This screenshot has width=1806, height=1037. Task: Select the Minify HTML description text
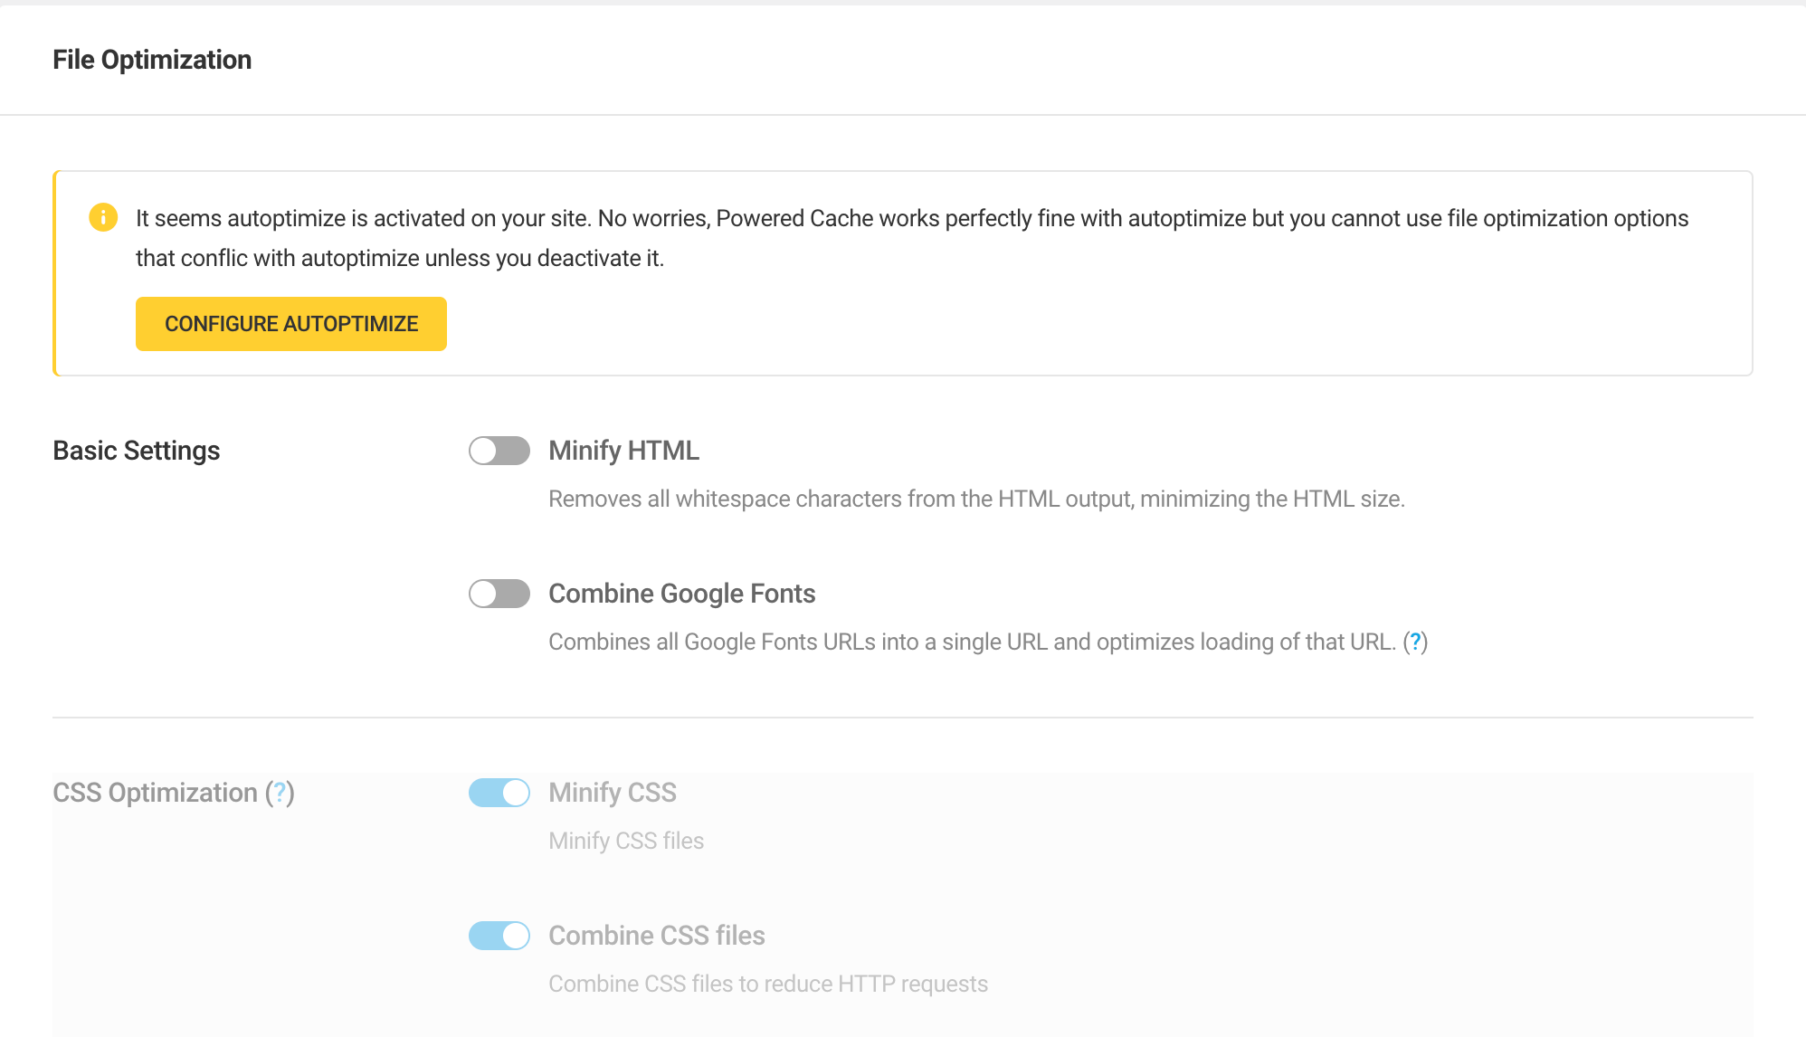pos(975,498)
